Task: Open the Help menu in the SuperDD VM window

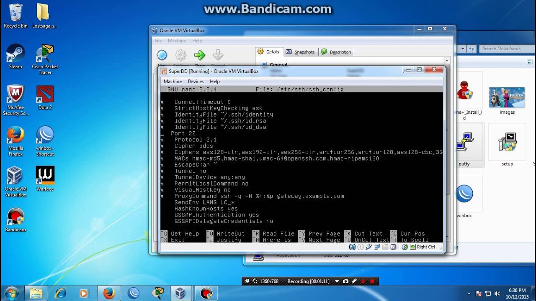Action: [215, 82]
